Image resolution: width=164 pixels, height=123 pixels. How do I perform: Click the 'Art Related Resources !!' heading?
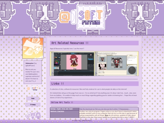point(94,43)
